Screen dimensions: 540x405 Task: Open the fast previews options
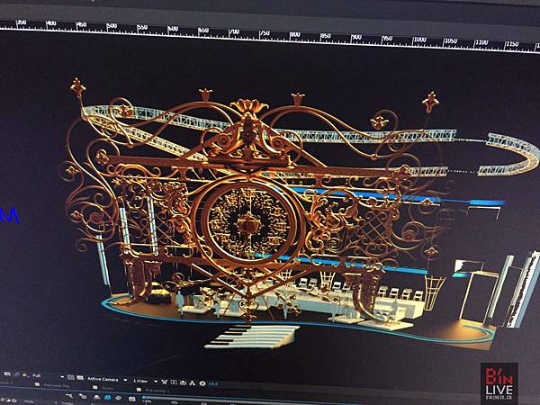click(174, 382)
